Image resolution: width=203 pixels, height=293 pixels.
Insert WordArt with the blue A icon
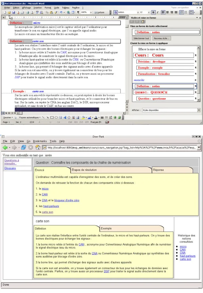[x=65, y=118]
